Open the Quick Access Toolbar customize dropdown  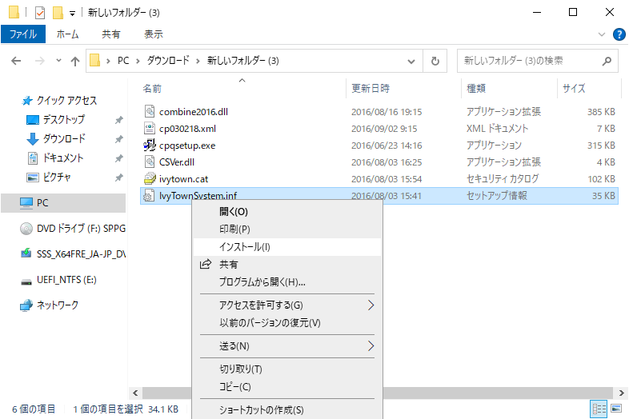(72, 14)
